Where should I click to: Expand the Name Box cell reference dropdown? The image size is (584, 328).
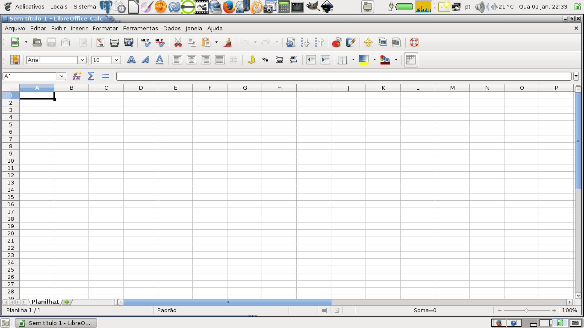(62, 76)
